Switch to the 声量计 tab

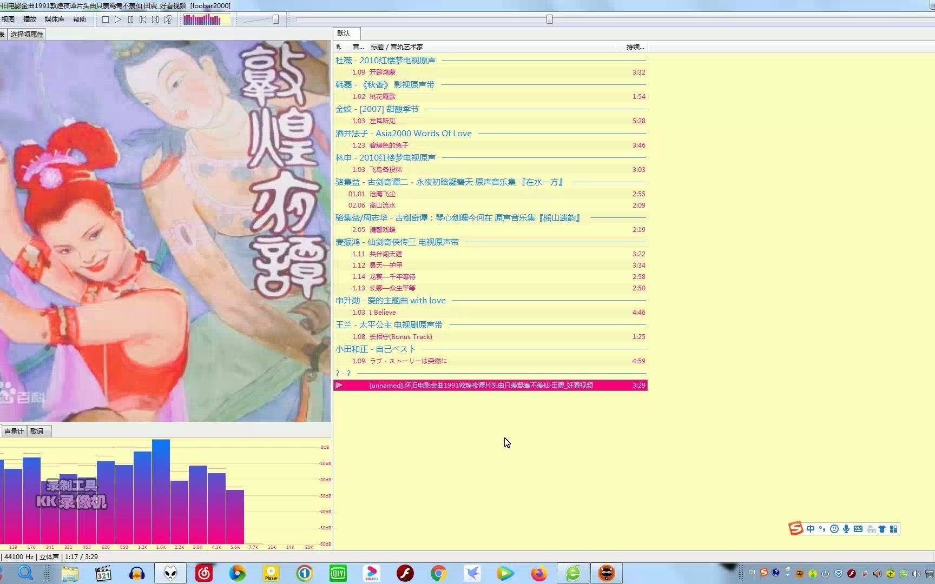point(14,431)
